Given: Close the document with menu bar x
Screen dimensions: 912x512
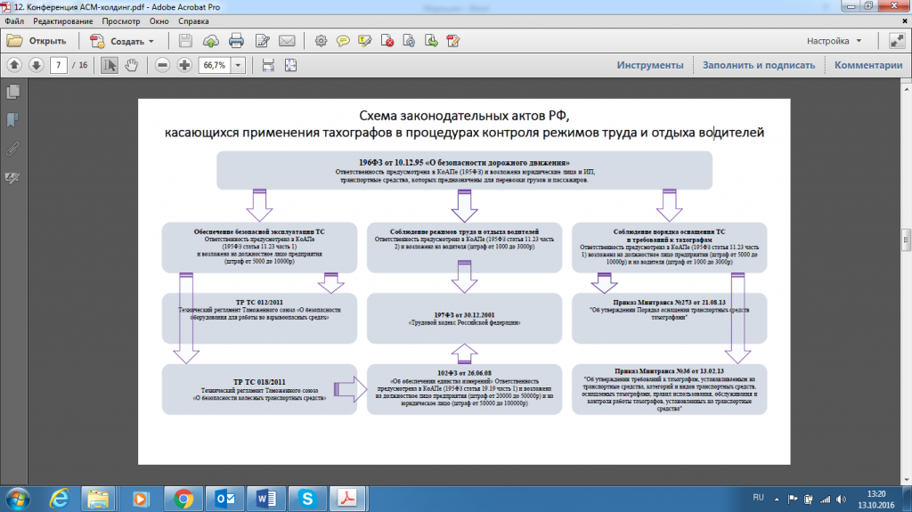Looking at the screenshot, I should pyautogui.click(x=905, y=21).
